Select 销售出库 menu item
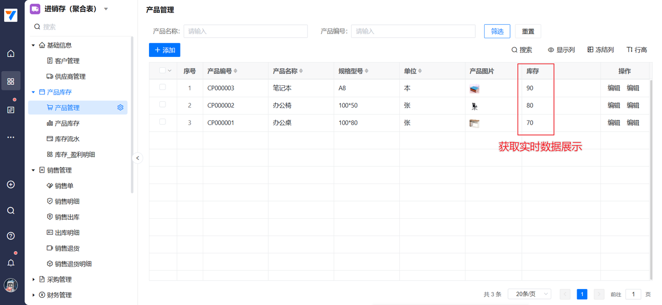 click(x=67, y=217)
